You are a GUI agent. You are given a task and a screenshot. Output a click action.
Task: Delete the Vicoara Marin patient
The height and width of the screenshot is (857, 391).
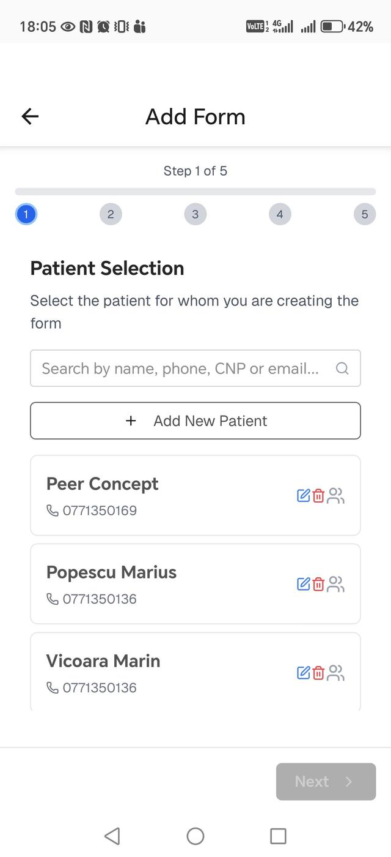318,673
